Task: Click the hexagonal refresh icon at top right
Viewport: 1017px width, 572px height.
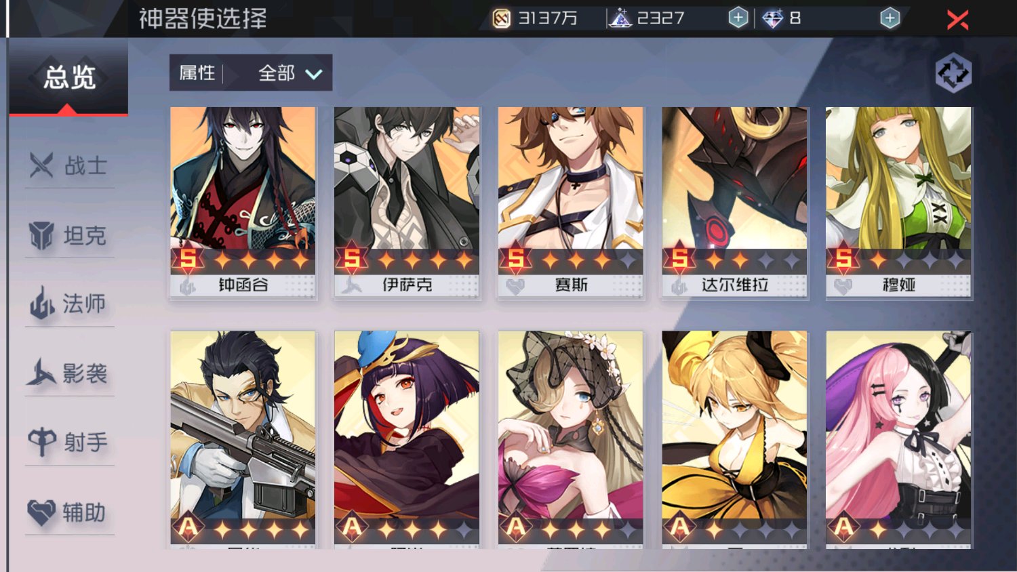Action: [953, 73]
